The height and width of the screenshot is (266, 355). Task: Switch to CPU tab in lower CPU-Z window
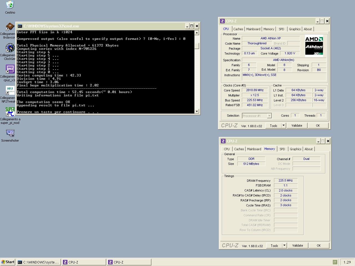[227, 149]
